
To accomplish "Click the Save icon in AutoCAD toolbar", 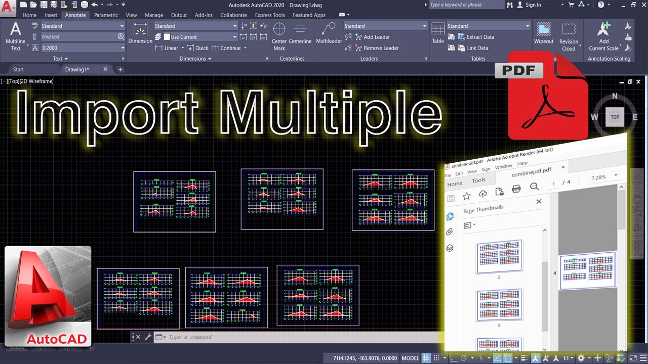I will (44, 5).
